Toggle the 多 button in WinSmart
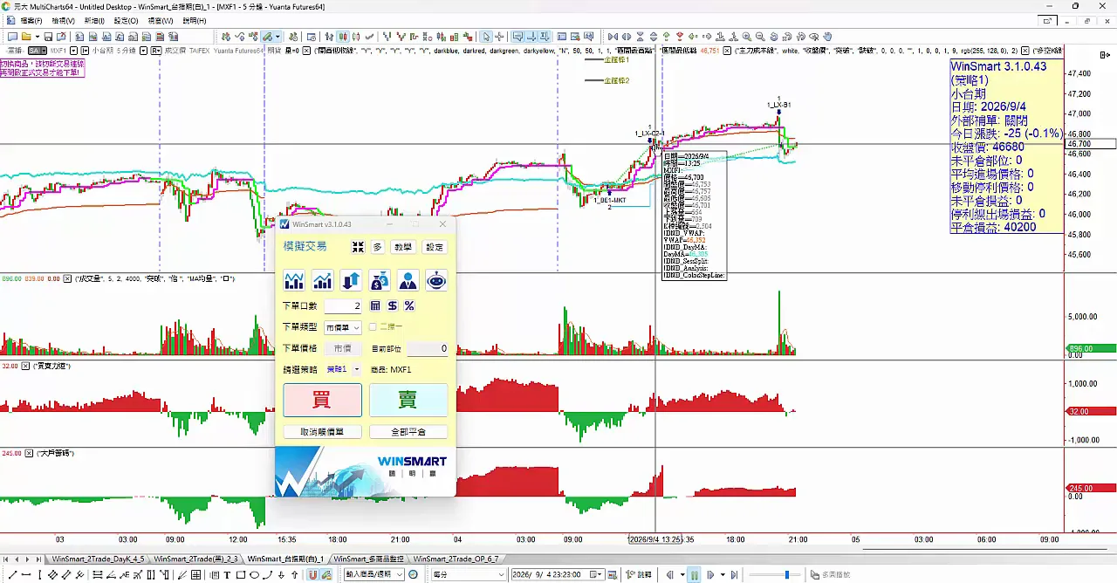The width and height of the screenshot is (1117, 583). tap(378, 247)
